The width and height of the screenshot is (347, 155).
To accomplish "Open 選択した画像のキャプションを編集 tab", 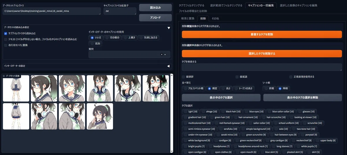I will point(299,5).
